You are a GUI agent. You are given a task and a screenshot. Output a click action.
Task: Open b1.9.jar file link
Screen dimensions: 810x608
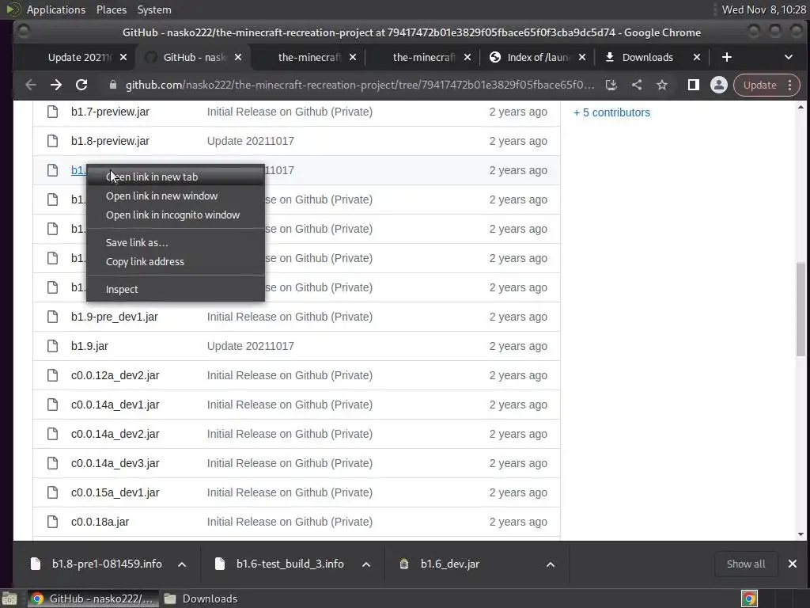pos(89,347)
